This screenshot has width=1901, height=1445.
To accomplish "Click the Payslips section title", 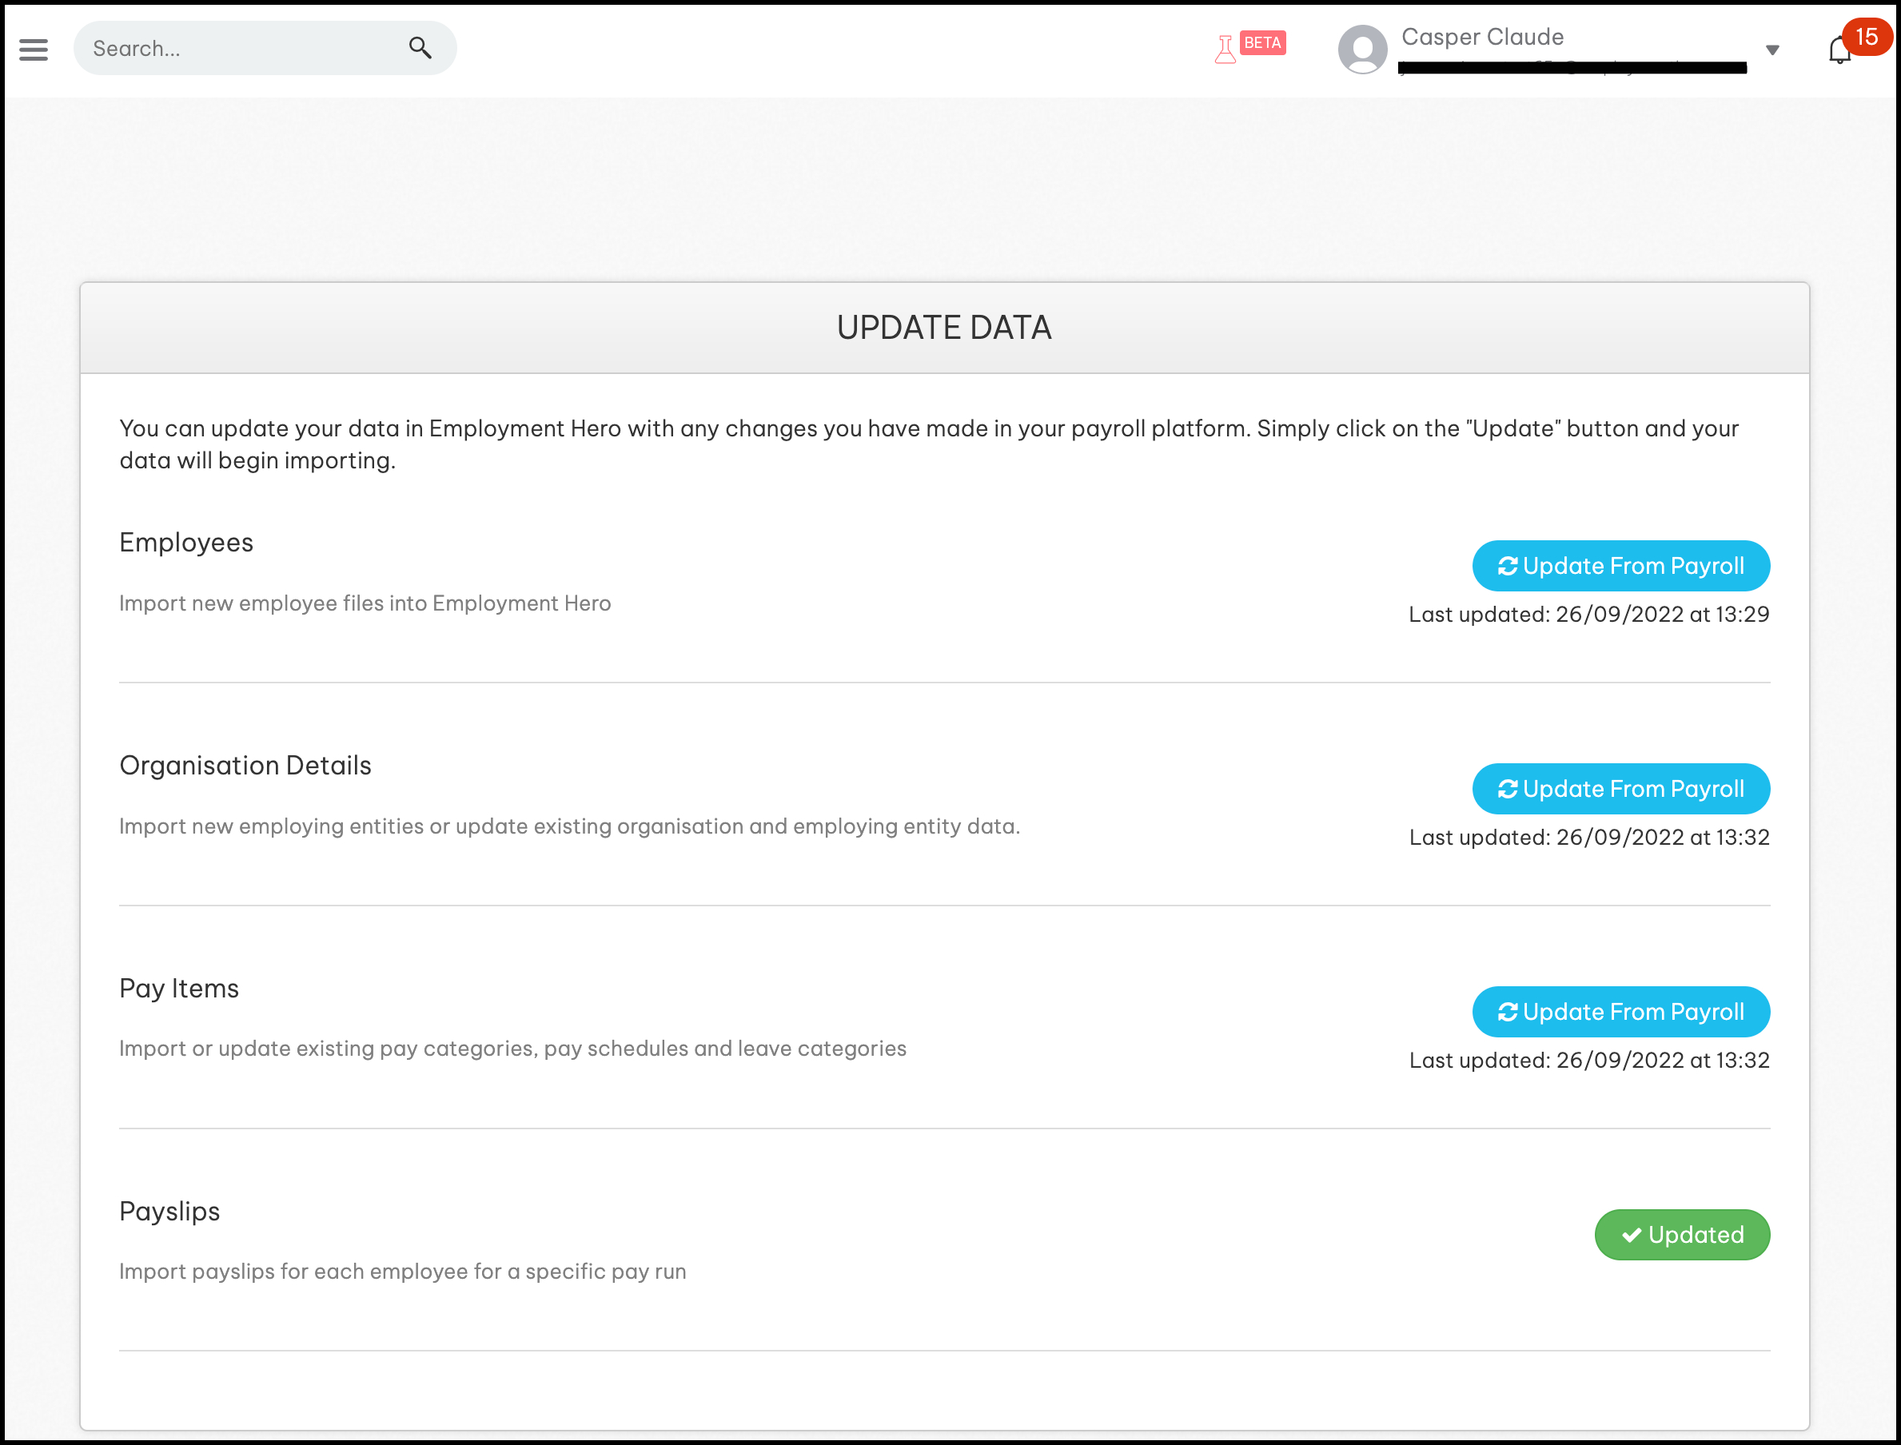I will click(x=169, y=1211).
